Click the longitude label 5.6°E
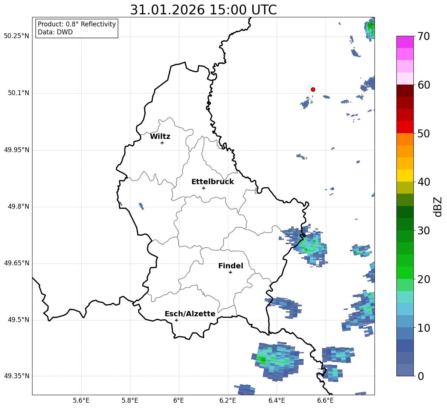The width and height of the screenshot is (447, 408). [81, 400]
